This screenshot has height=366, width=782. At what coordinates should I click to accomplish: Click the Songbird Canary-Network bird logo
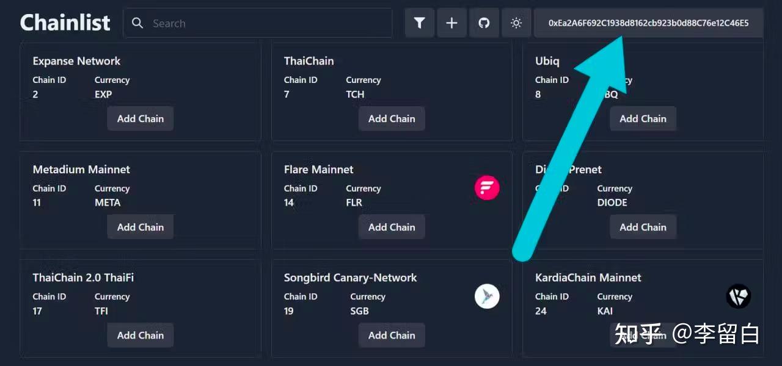(487, 296)
